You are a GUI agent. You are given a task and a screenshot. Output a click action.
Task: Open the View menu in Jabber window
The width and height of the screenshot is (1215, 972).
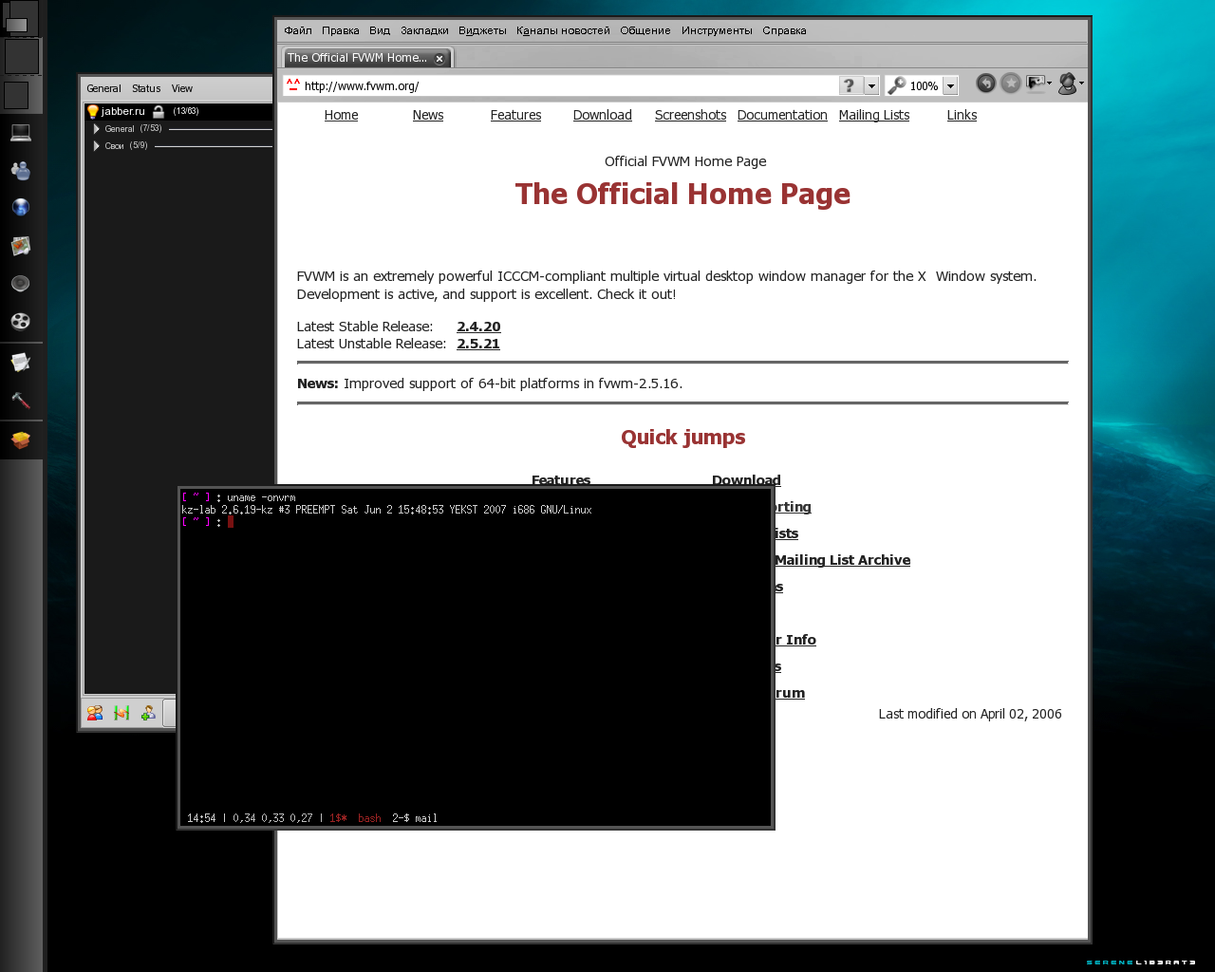click(x=182, y=88)
